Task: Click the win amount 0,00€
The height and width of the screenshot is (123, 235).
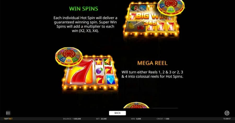Action: pyautogui.click(x=138, y=119)
